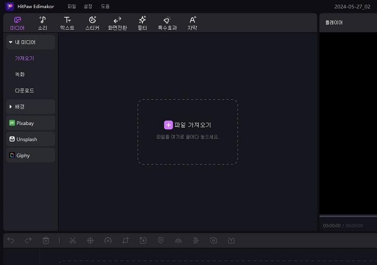
Task: Select the 텍스트 (Text) tool
Action: click(67, 22)
